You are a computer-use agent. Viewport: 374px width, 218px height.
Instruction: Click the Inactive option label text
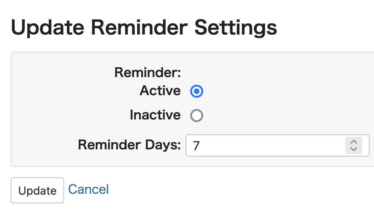coord(155,115)
